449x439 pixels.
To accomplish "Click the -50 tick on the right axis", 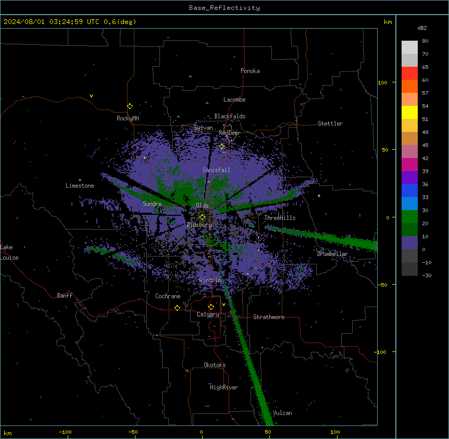I will point(382,285).
